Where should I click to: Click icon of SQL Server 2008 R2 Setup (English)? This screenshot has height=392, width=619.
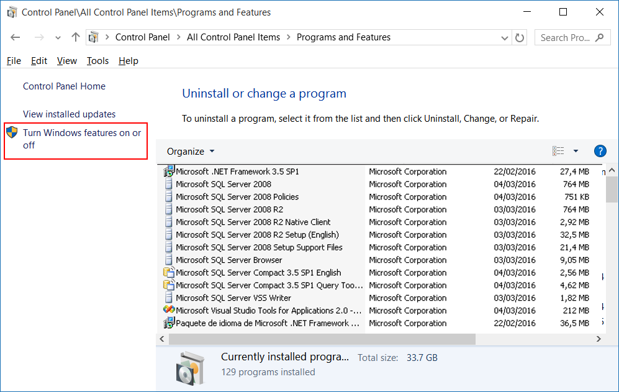(169, 234)
